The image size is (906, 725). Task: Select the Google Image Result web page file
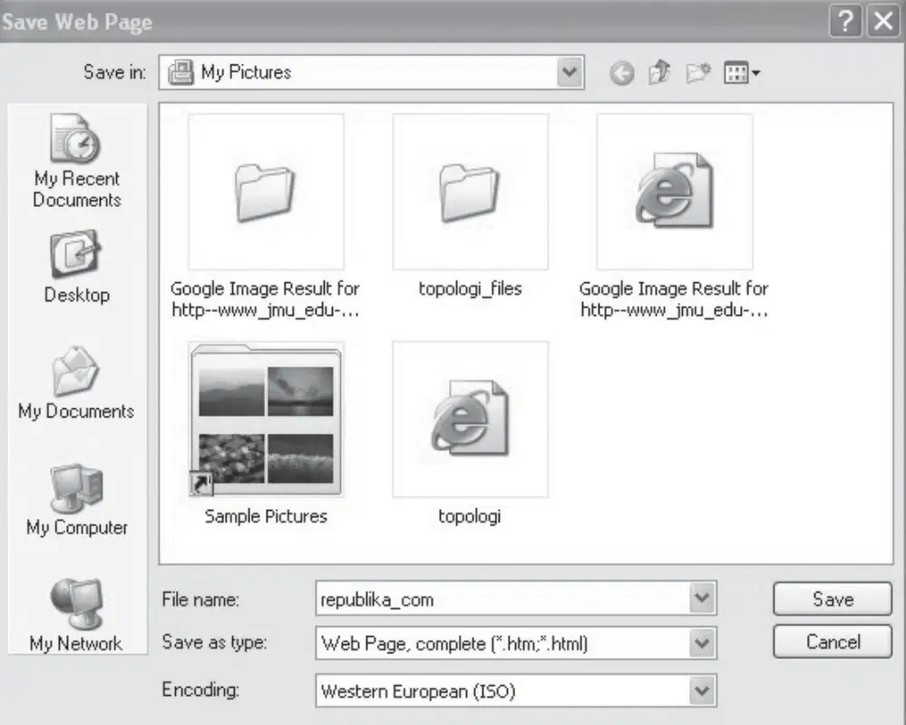[x=675, y=216]
